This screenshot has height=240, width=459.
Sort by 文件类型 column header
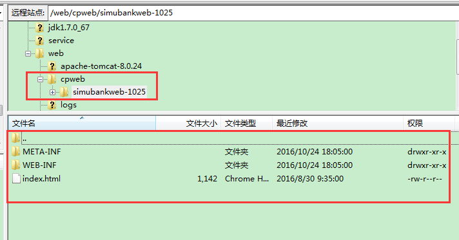247,123
